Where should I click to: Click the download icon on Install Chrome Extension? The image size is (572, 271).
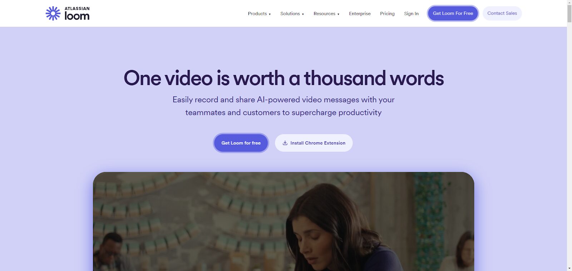285,143
